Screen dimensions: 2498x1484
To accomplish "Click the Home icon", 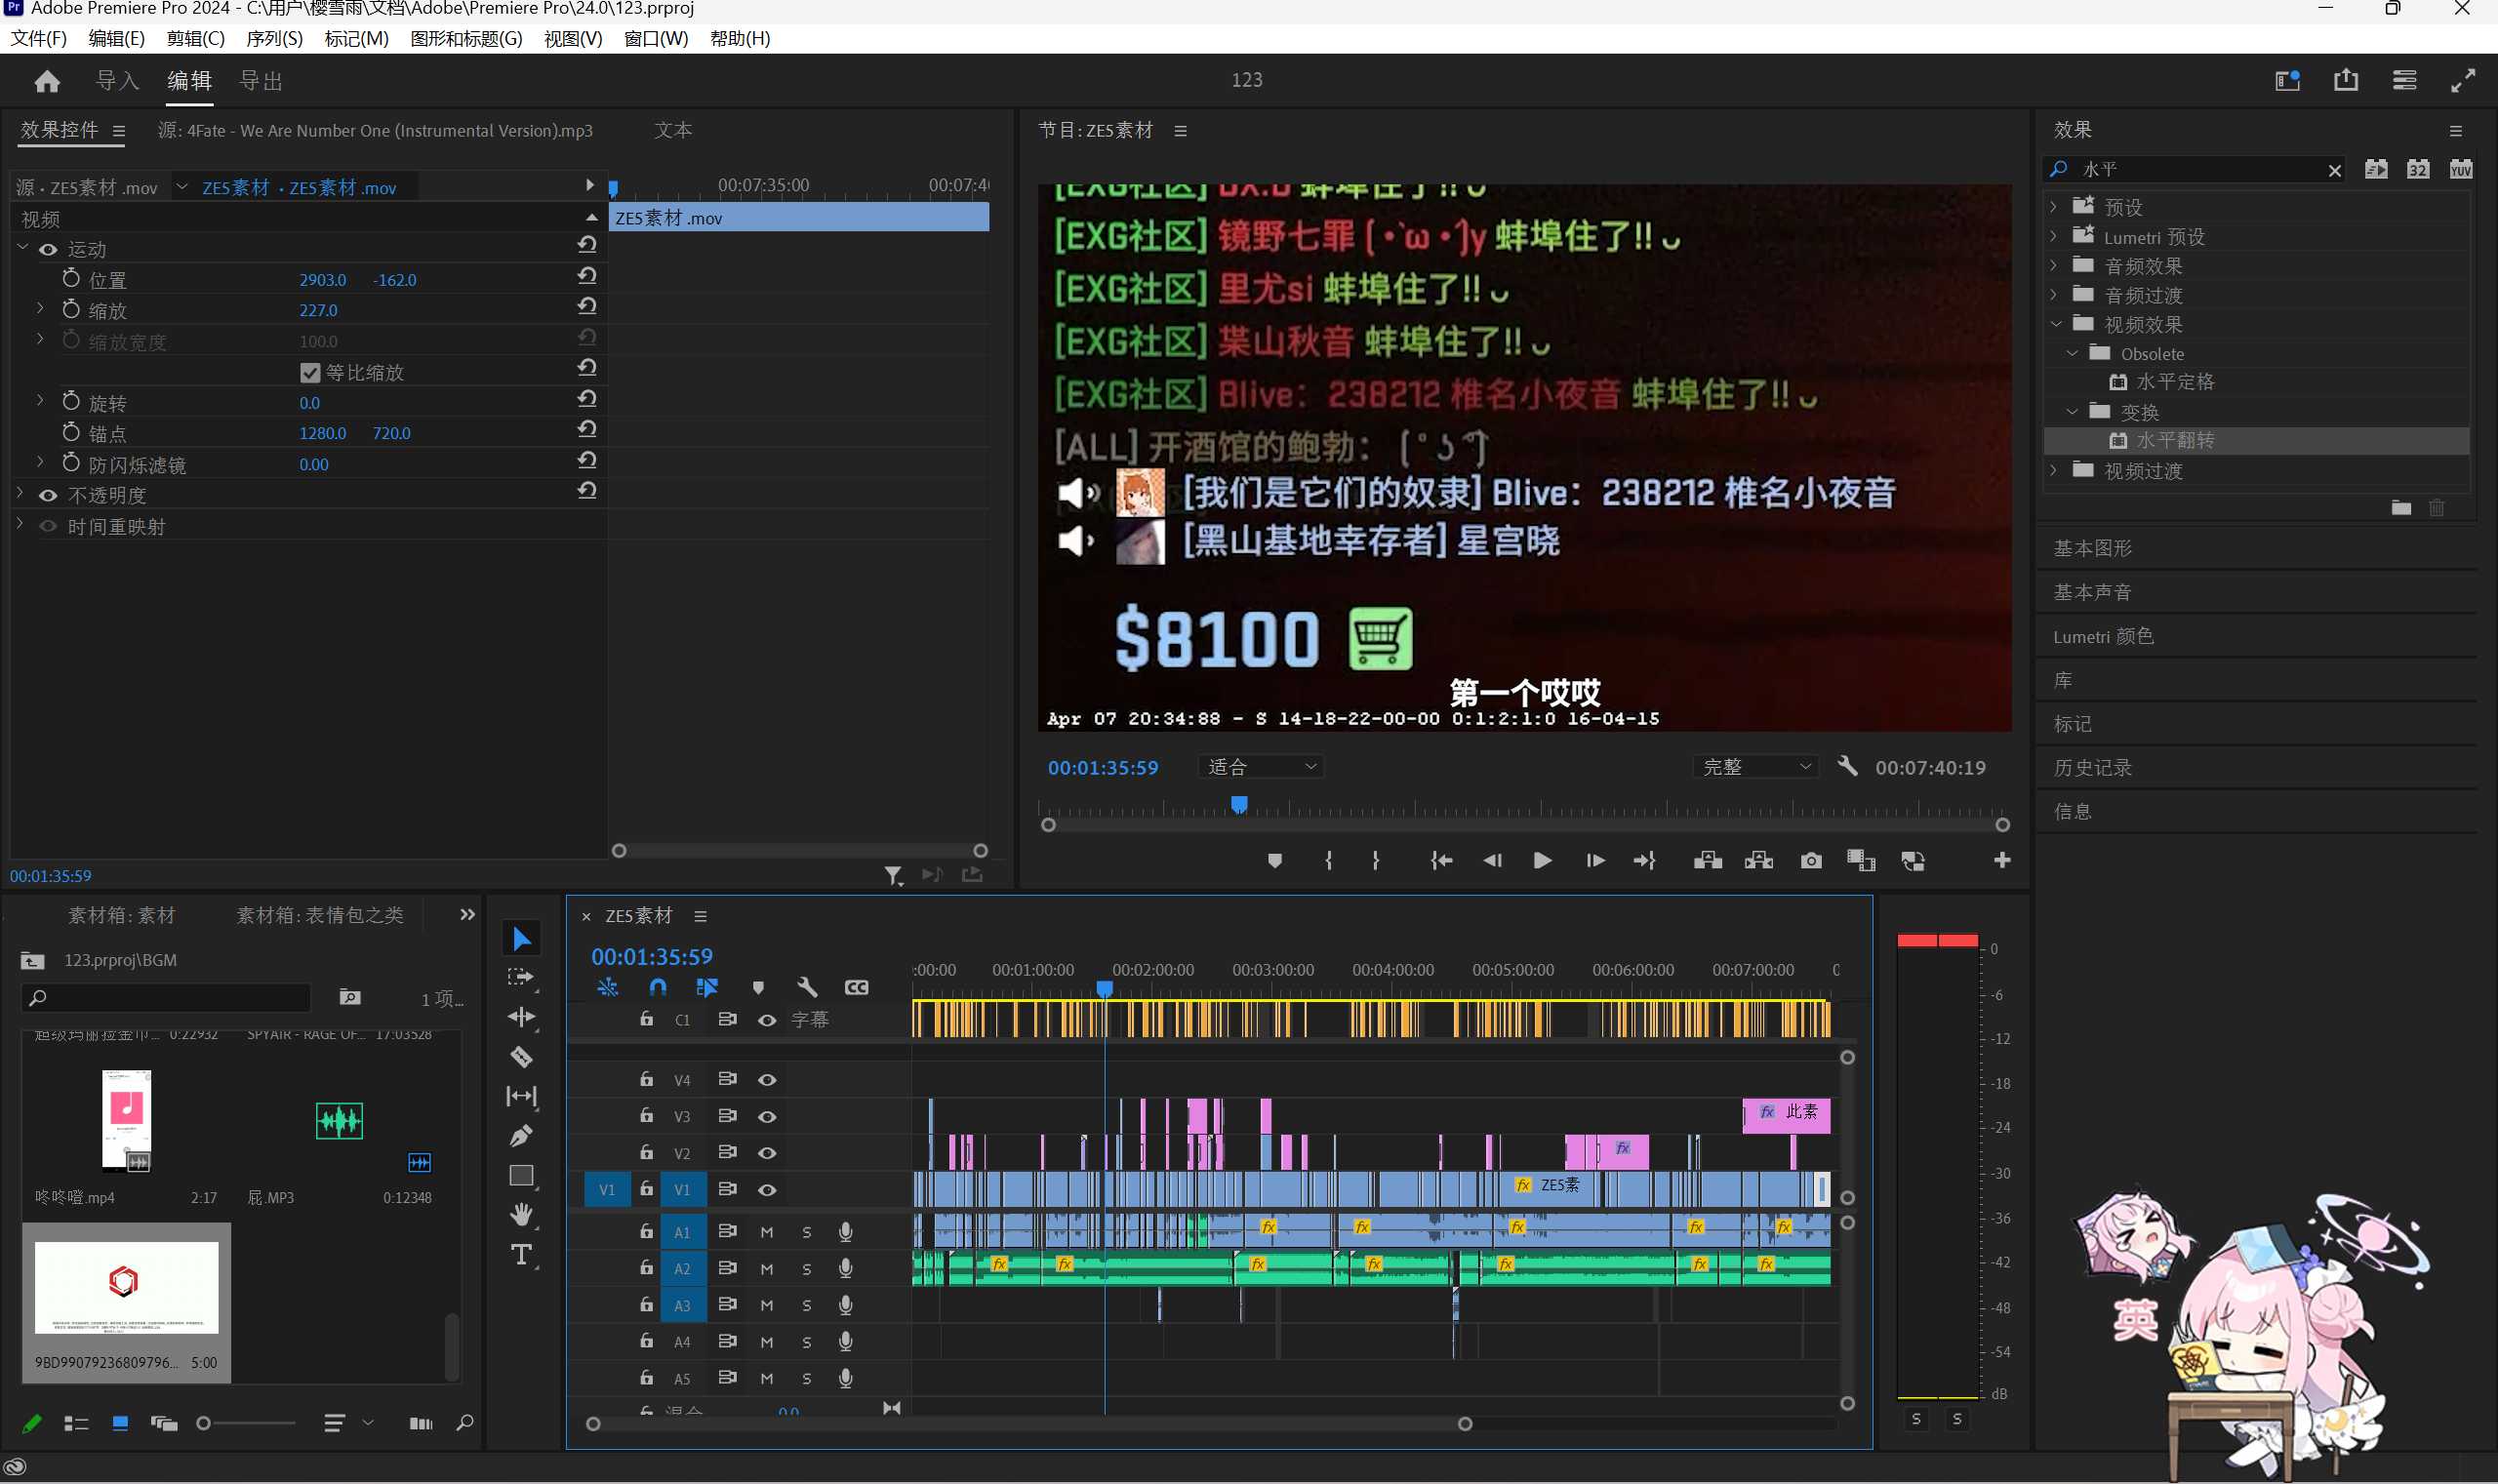I will tap(47, 81).
